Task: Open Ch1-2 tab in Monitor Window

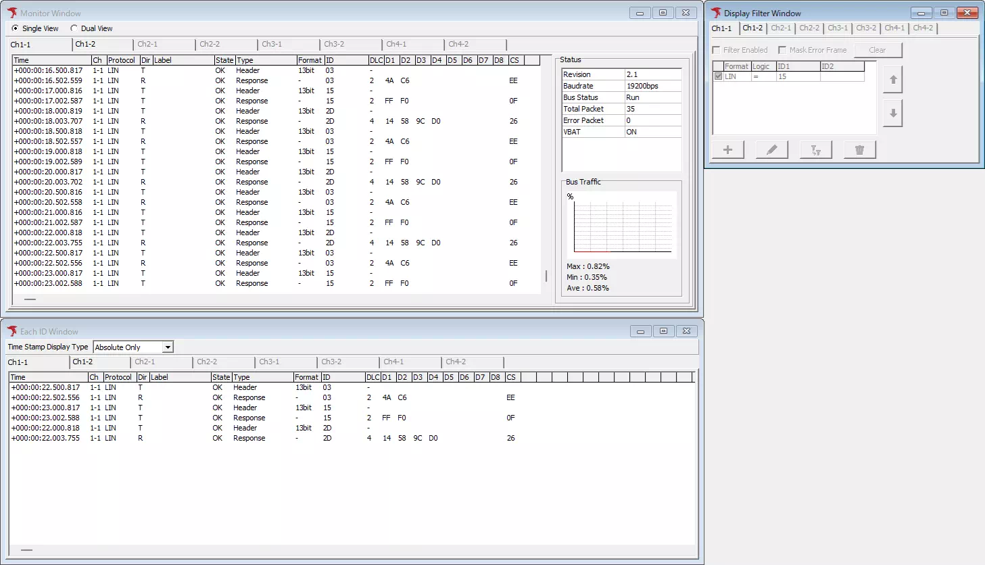Action: pyautogui.click(x=86, y=45)
